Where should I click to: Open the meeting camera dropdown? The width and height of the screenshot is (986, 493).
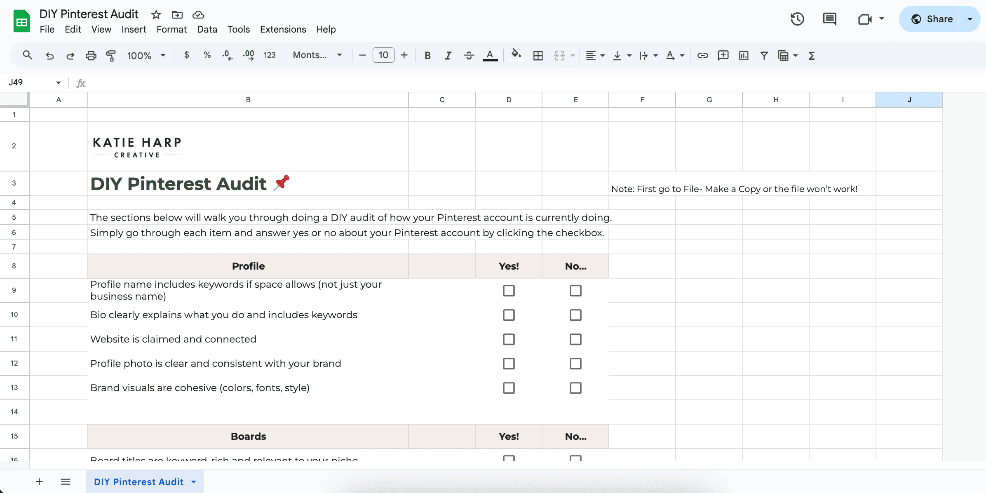coord(882,19)
